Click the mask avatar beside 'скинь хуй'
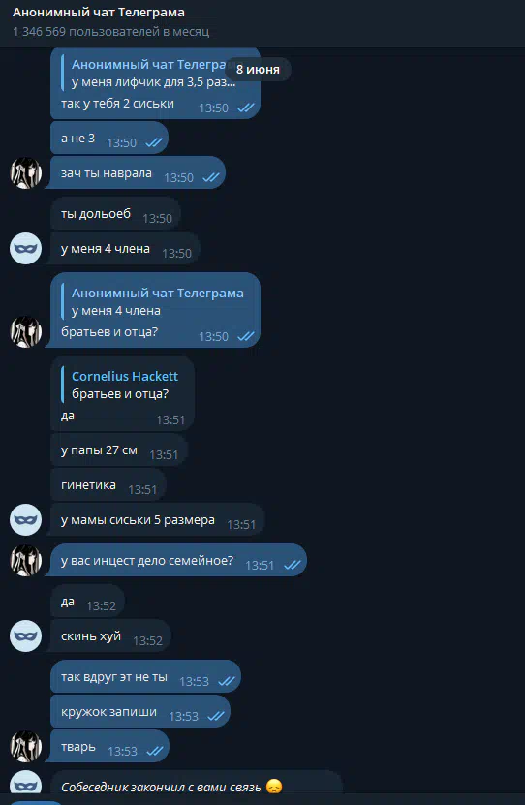Image resolution: width=525 pixels, height=805 pixels. click(x=25, y=635)
